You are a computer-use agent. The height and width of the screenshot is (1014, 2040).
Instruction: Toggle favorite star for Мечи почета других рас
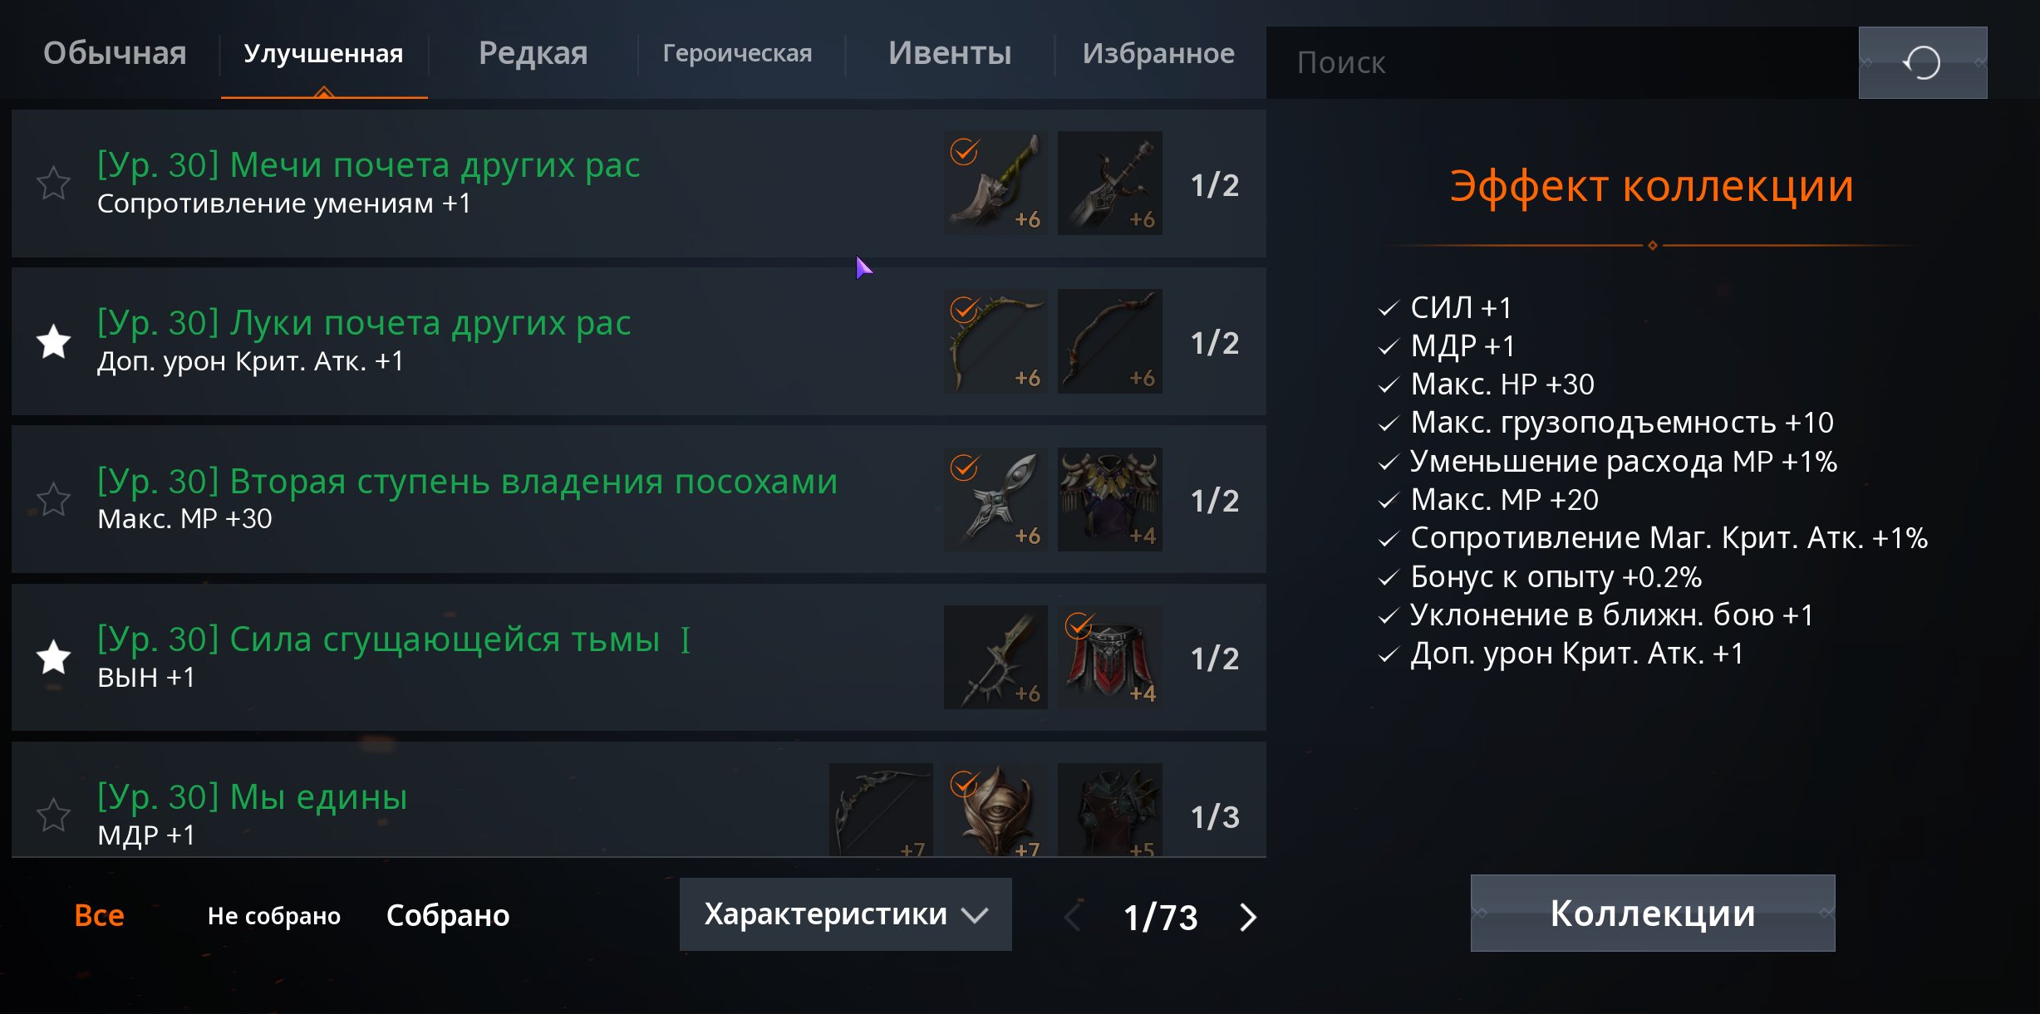click(54, 184)
